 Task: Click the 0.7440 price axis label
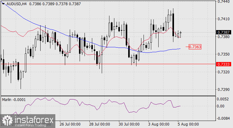coord(223,2)
